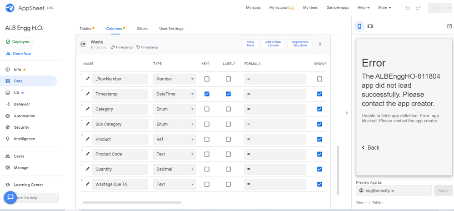Open the Learning Center in sidebar
This screenshot has width=454, height=211.
coord(28,185)
